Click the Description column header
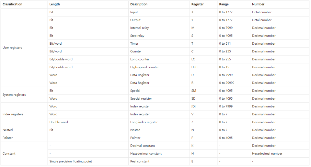 point(139,4)
